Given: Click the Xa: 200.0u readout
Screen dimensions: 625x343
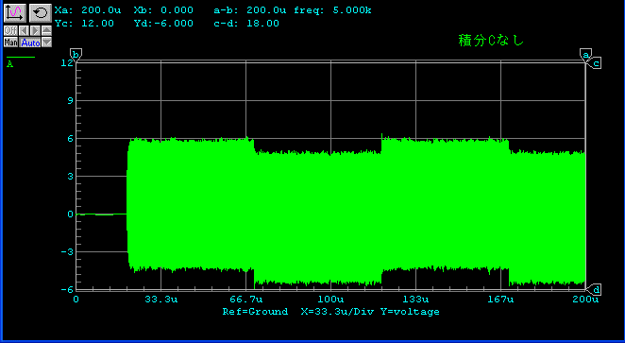Looking at the screenshot, I should (x=88, y=10).
